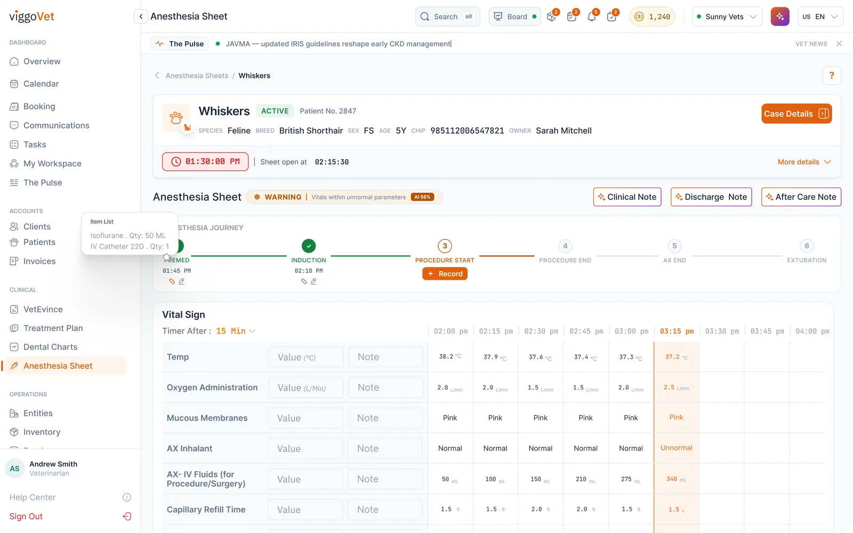Record the Procedure Start step
Image resolution: width=853 pixels, height=533 pixels.
point(445,274)
